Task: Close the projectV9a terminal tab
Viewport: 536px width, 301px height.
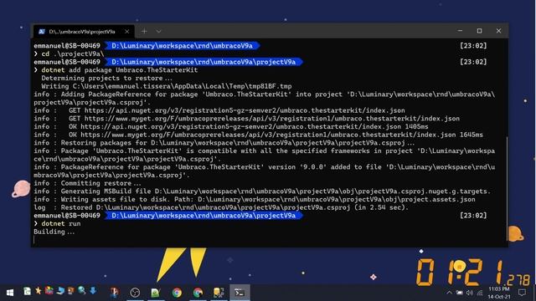Action: (x=126, y=32)
